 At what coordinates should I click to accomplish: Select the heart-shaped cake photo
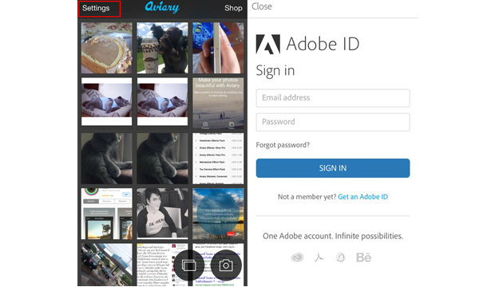click(x=107, y=48)
